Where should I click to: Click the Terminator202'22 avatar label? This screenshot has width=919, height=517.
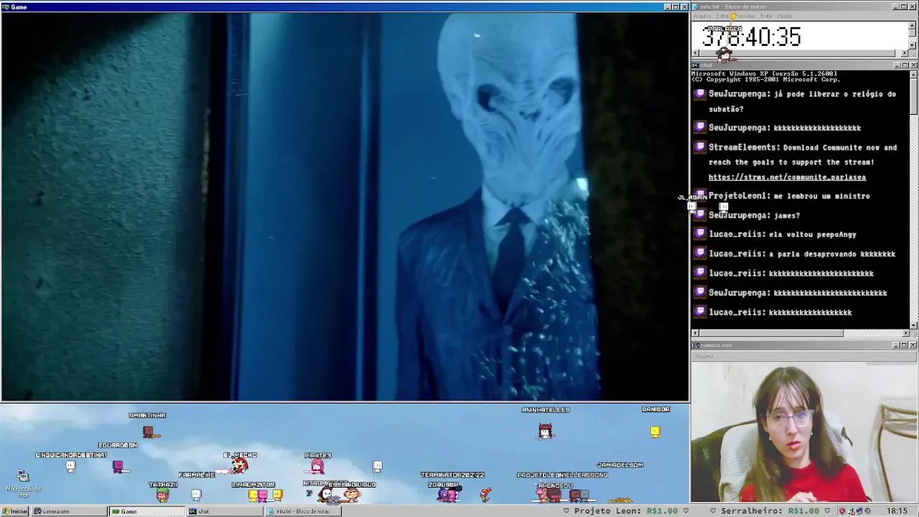[452, 475]
